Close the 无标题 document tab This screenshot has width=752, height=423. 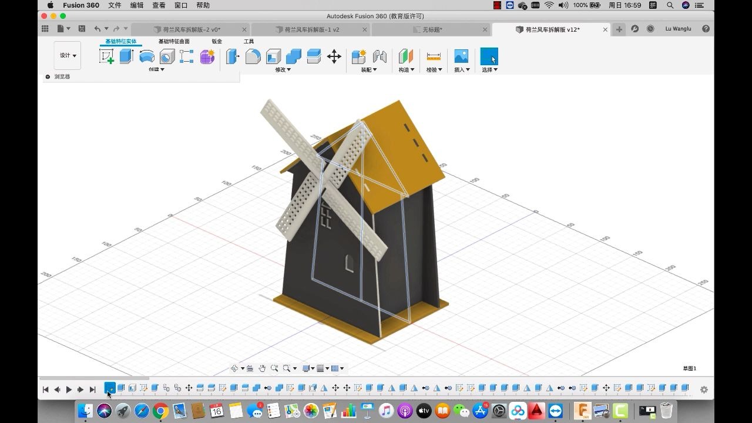coord(485,29)
